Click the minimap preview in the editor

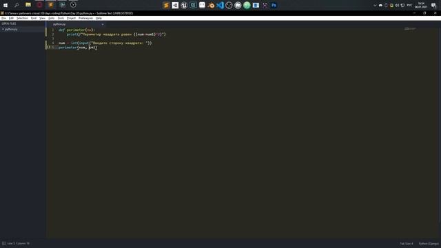(410, 29)
